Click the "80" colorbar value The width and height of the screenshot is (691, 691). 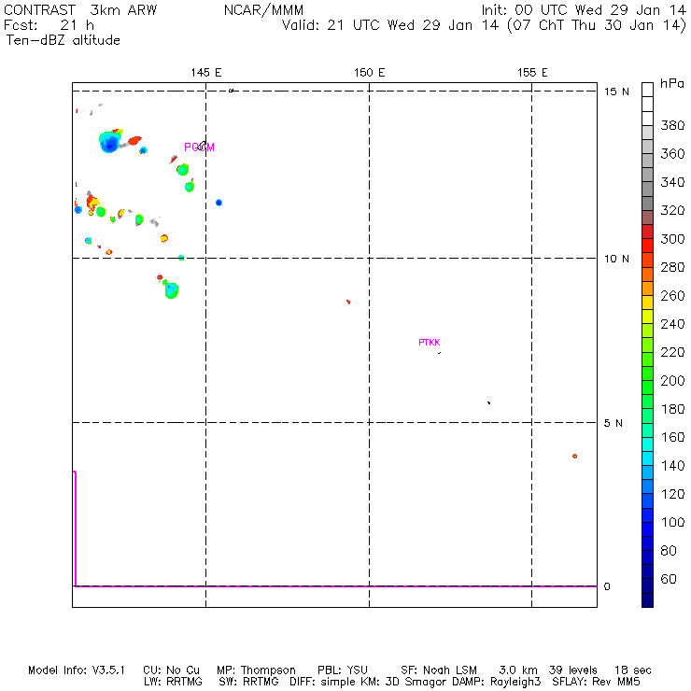tap(669, 550)
